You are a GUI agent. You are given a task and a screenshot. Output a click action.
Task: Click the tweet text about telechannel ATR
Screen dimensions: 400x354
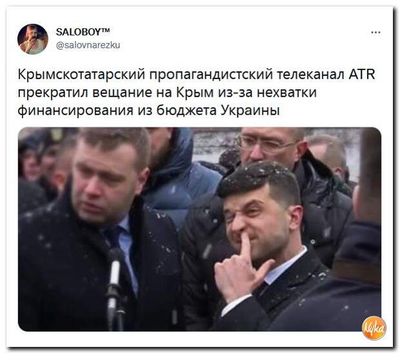click(x=196, y=93)
